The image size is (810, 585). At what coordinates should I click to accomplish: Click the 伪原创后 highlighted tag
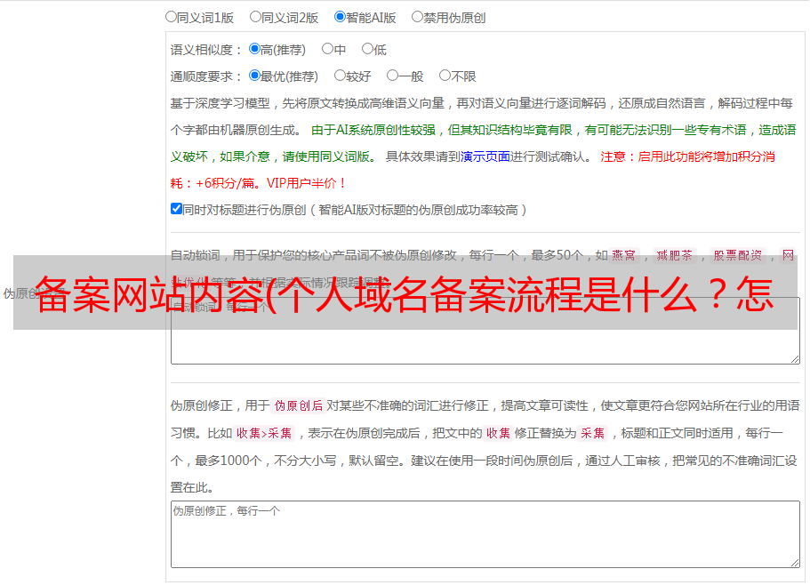299,405
